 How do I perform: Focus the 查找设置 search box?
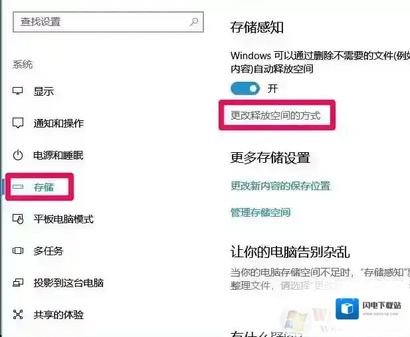pos(108,22)
